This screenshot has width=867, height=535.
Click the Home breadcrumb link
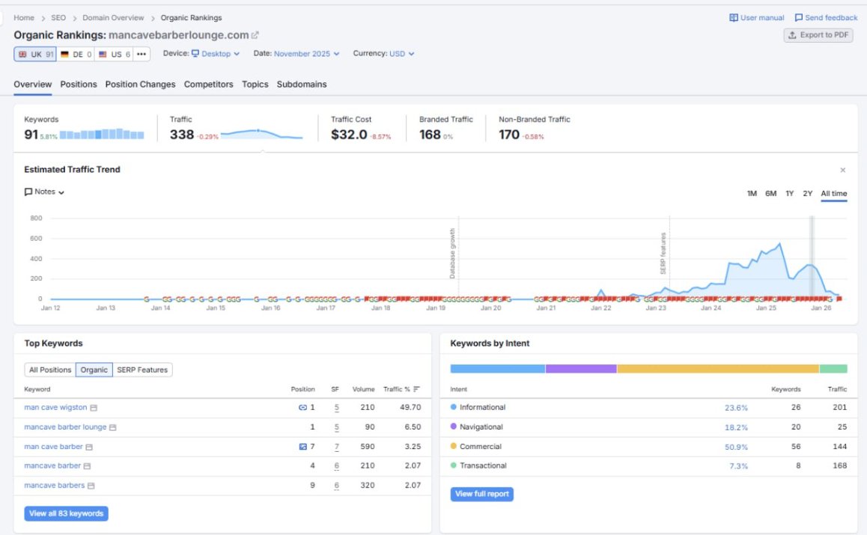coord(24,18)
